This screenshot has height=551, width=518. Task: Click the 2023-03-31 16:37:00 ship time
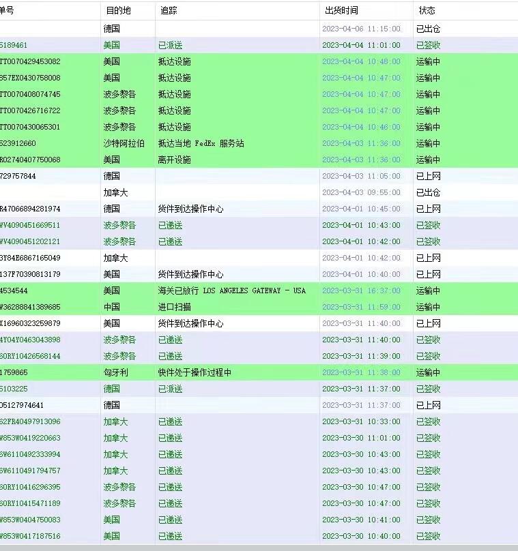point(361,291)
